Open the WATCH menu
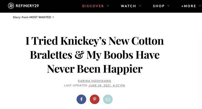 coord(129,6)
